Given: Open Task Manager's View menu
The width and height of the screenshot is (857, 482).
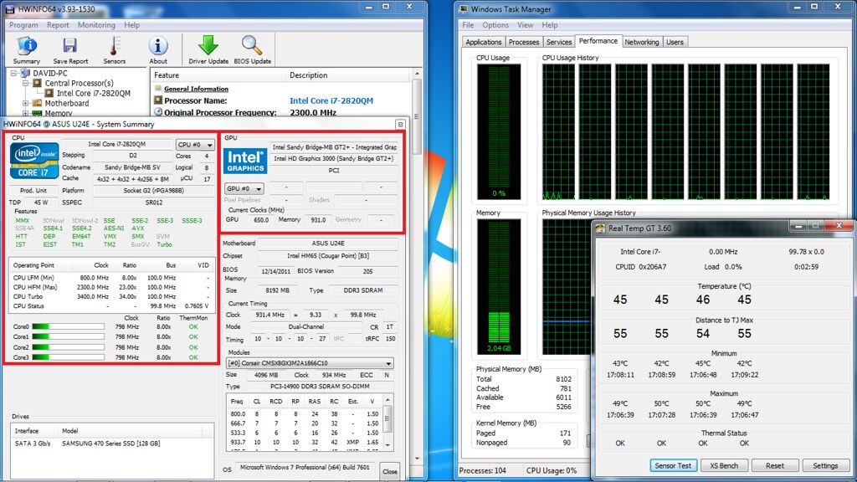Looking at the screenshot, I should 526,25.
